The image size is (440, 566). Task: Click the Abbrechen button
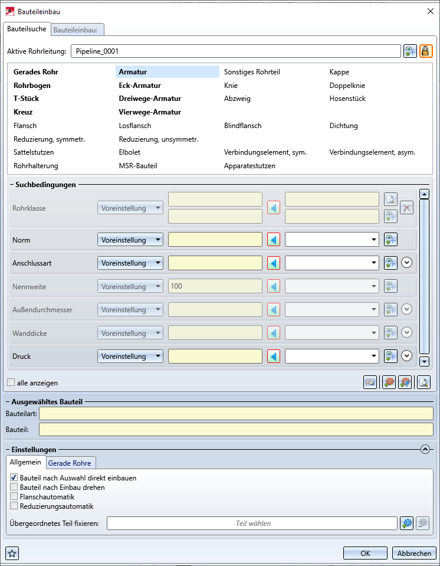414,554
